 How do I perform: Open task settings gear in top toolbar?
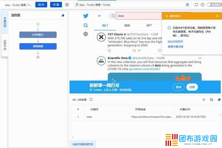coord(67,5)
